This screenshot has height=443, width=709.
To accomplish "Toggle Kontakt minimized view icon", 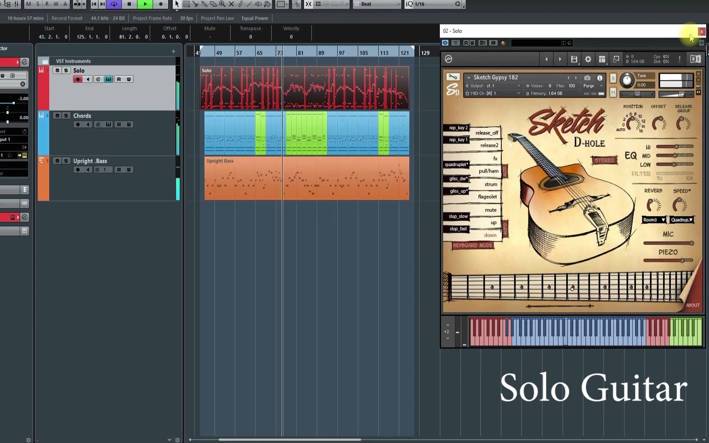I will point(616,59).
